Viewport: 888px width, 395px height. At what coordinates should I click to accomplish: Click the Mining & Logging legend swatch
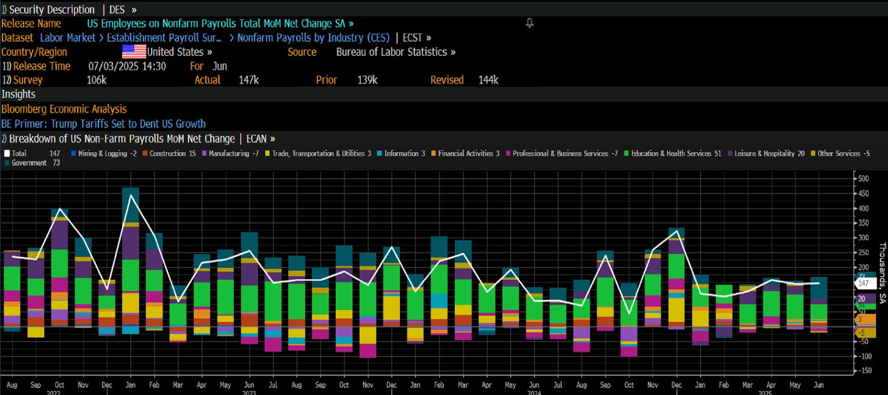(73, 153)
